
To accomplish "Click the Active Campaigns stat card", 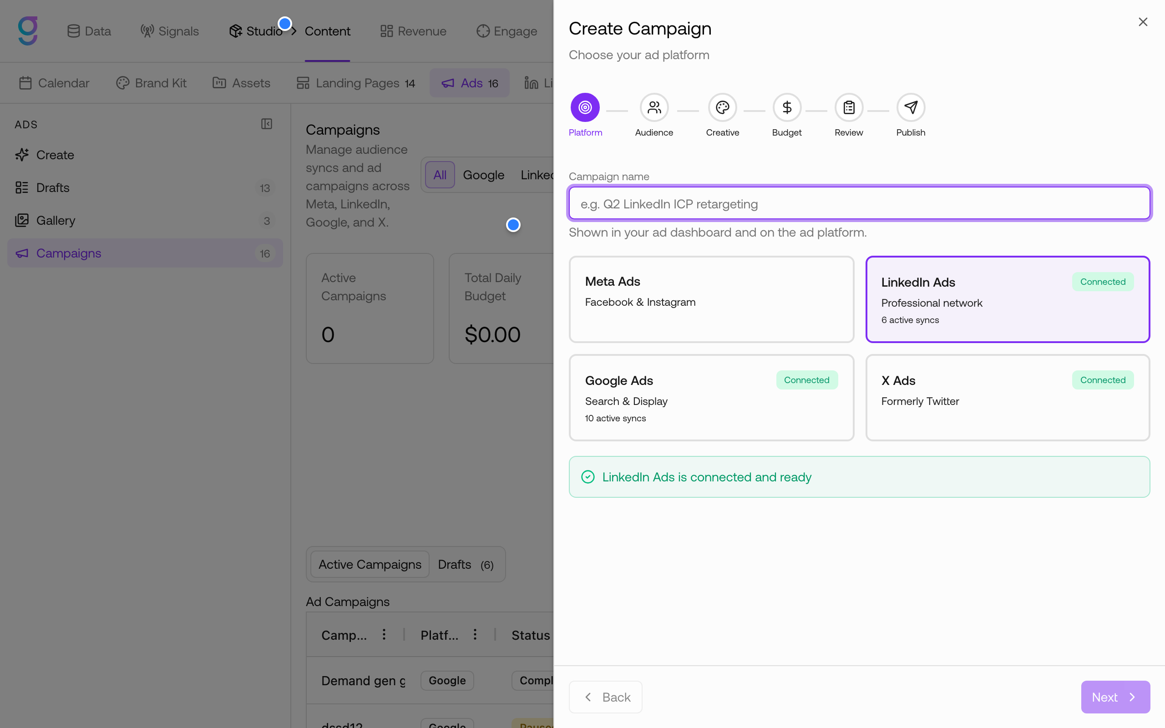I will (370, 308).
